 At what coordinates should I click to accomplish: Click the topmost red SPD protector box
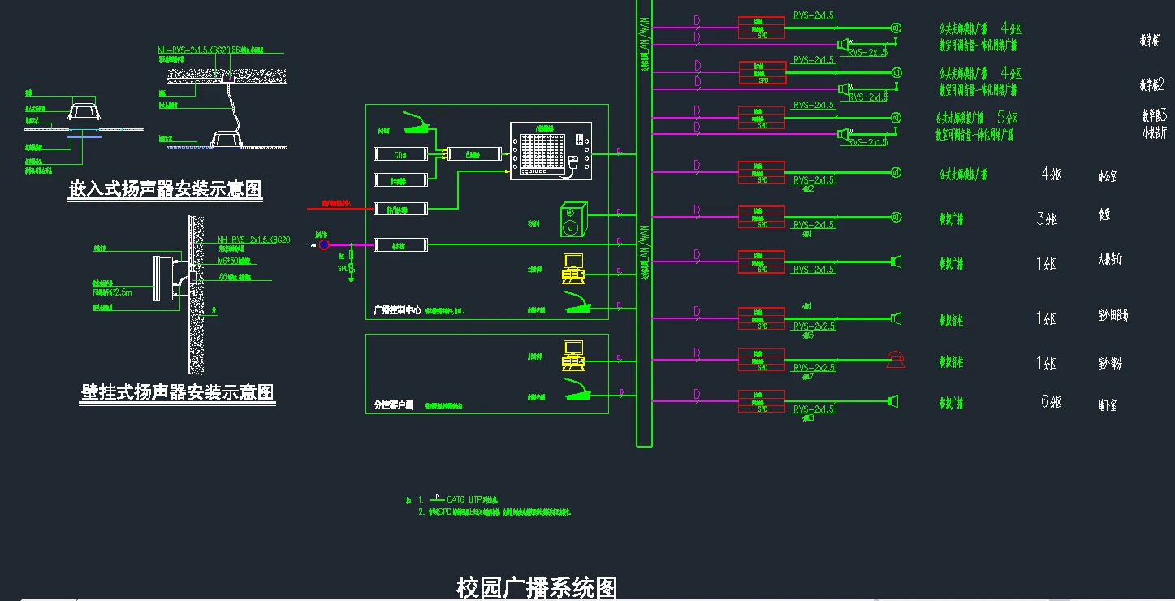(x=760, y=26)
